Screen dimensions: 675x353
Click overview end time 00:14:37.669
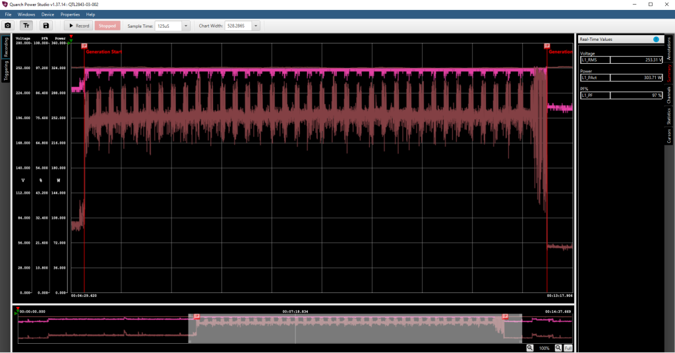[x=558, y=312]
